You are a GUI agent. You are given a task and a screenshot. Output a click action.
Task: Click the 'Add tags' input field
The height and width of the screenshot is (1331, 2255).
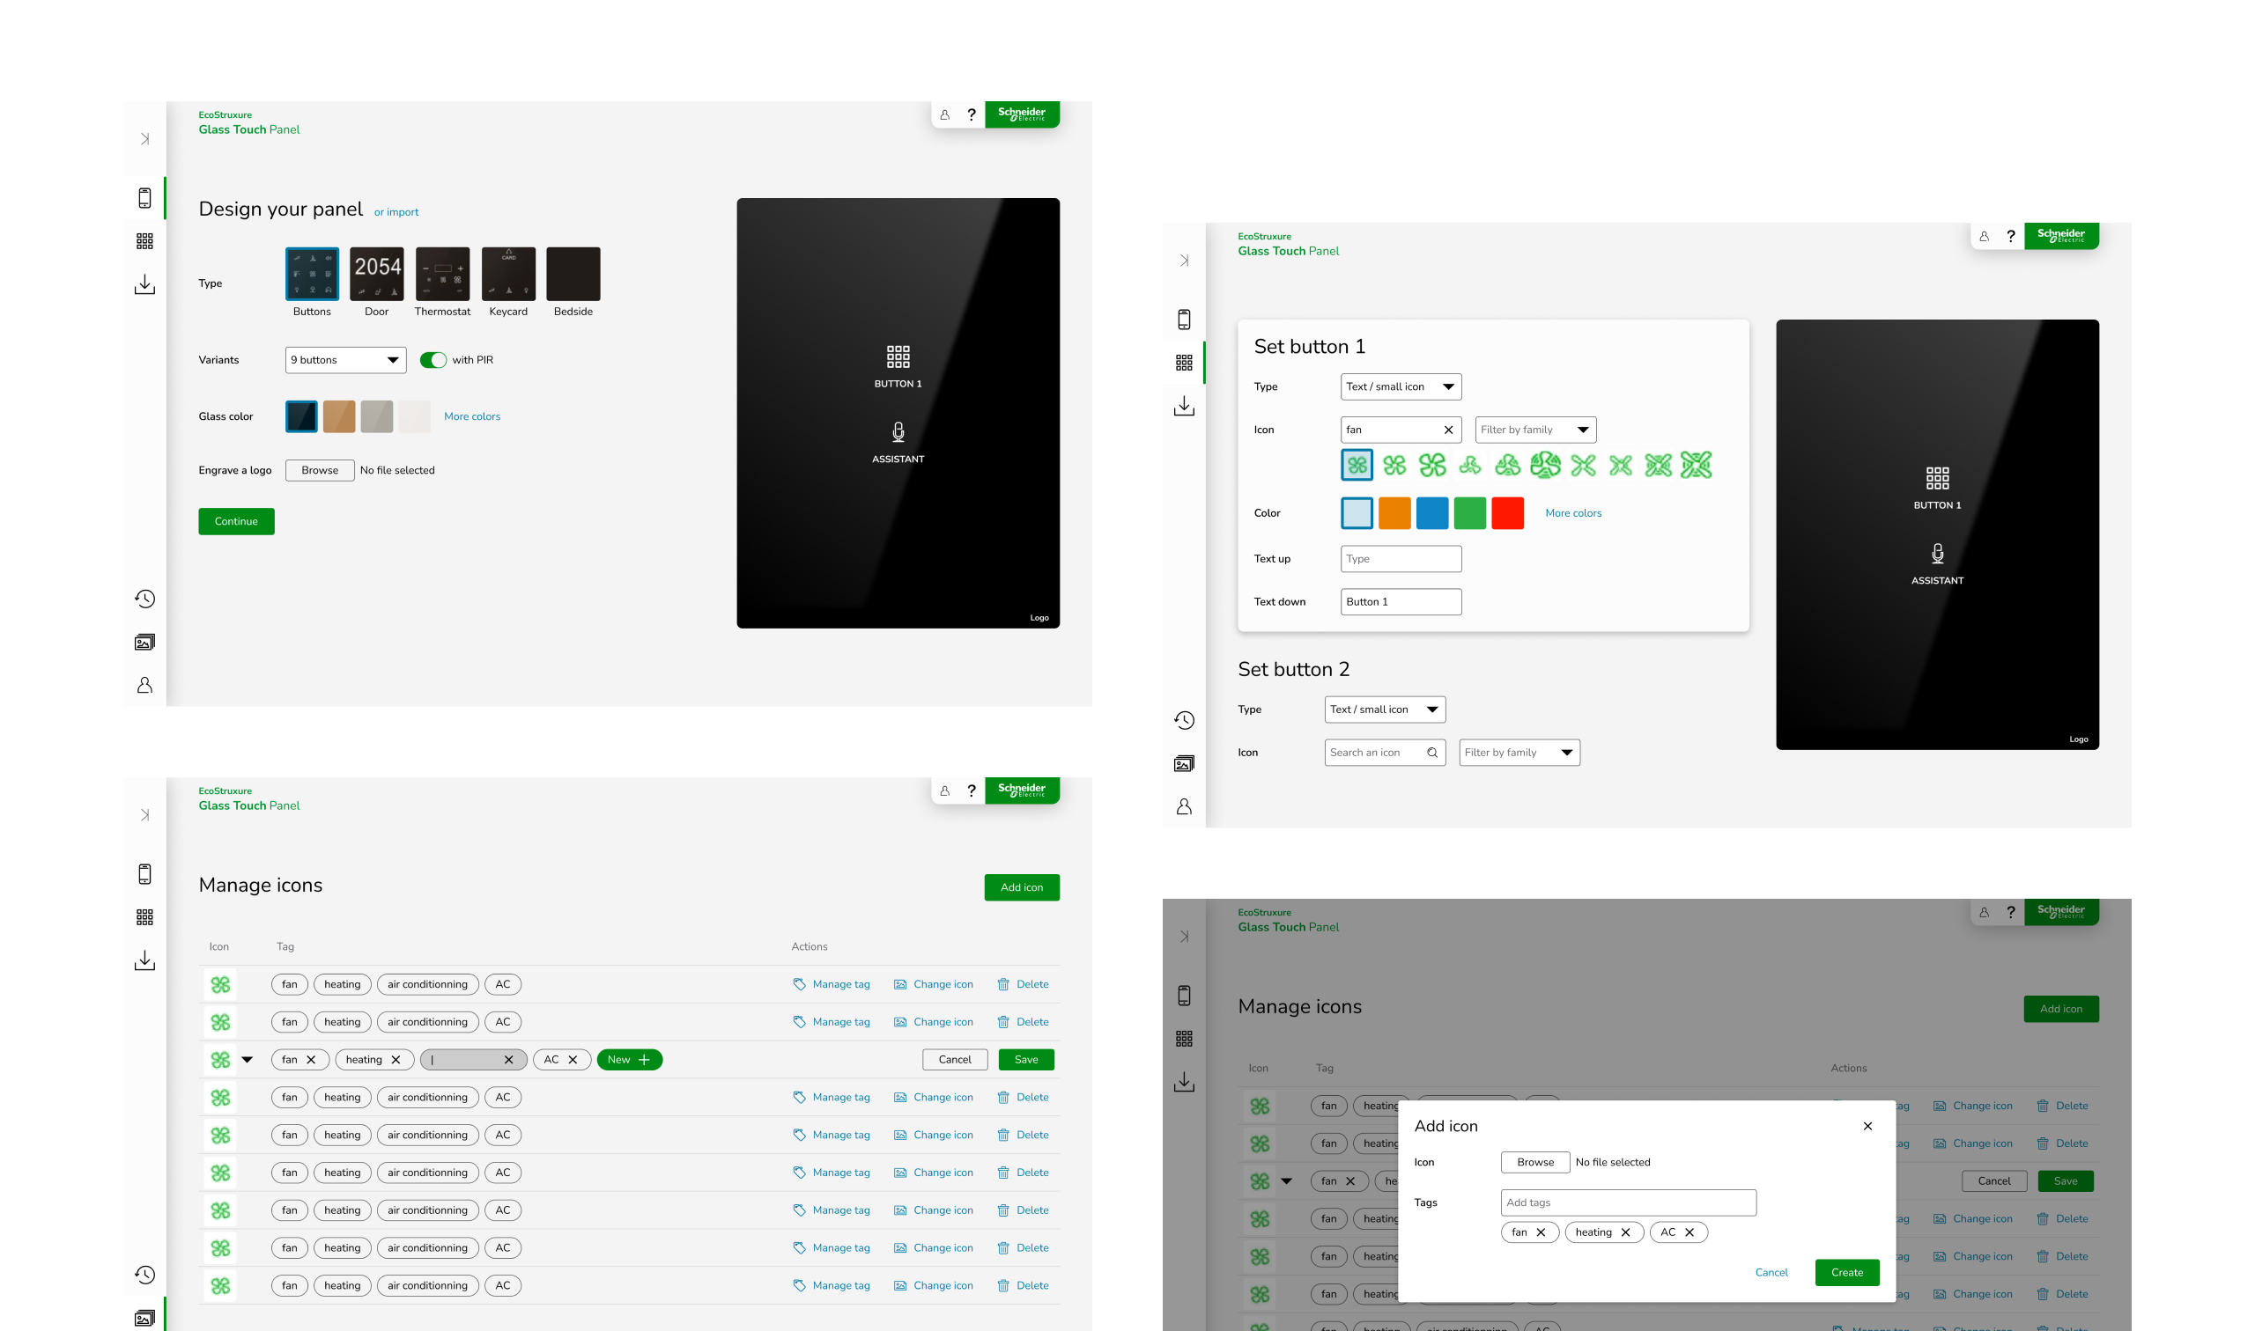coord(1628,1202)
